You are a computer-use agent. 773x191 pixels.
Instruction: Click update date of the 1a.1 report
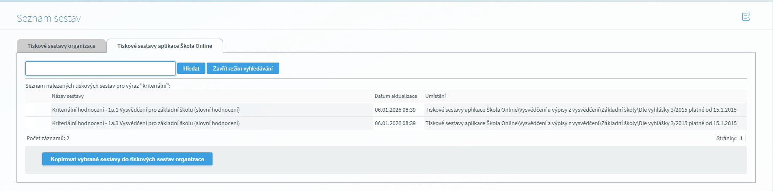[x=395, y=110]
